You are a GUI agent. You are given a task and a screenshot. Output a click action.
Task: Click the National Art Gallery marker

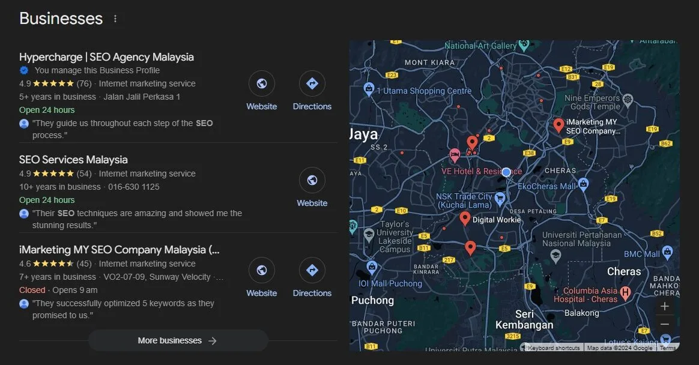pos(524,44)
